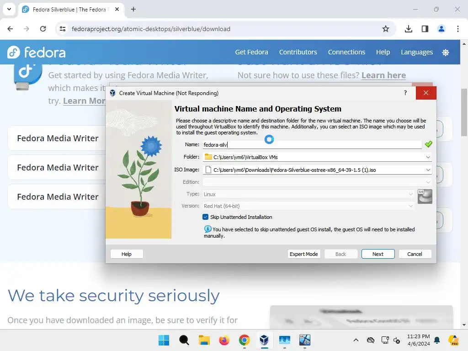Viewport: 468px width, 351px height.
Task: Open Chrome from taskbar
Action: click(x=245, y=340)
